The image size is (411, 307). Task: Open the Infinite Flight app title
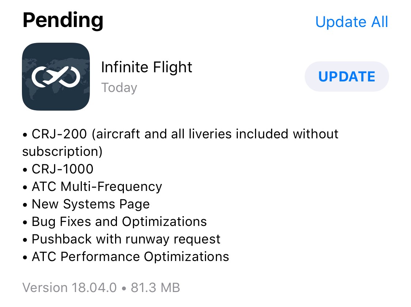[146, 68]
